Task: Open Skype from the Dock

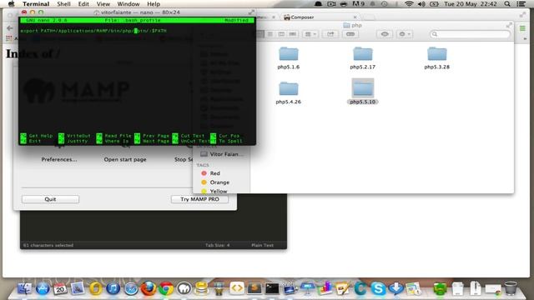Action: (378, 289)
